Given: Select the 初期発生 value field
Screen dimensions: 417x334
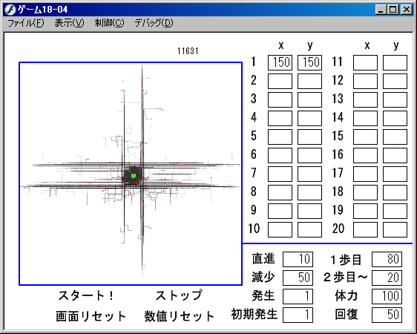Looking at the screenshot, I should (298, 315).
